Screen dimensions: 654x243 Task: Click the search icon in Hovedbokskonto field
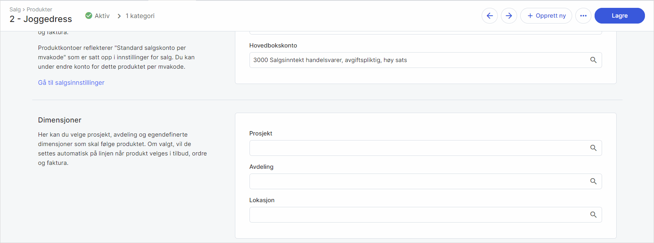(593, 60)
